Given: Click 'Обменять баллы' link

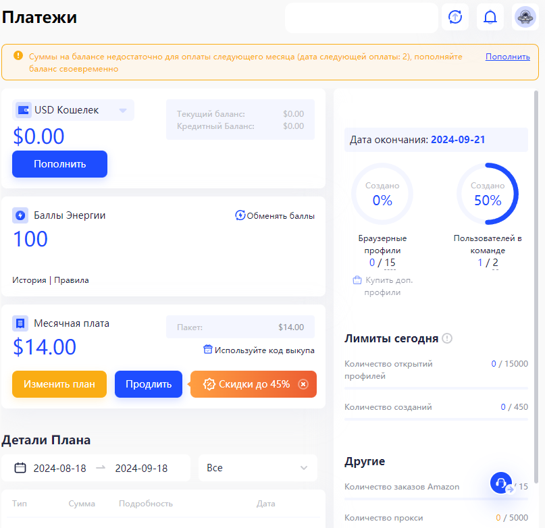Looking at the screenshot, I should coord(280,216).
